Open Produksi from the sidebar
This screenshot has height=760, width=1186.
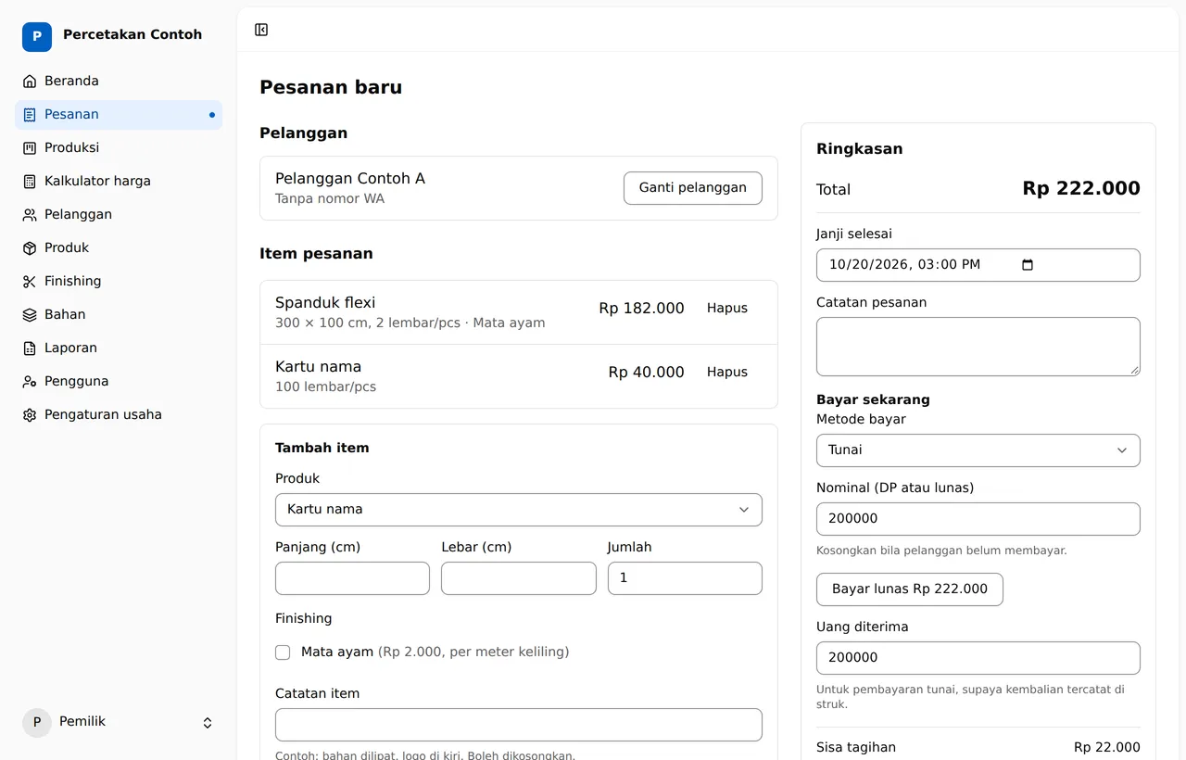click(119, 147)
